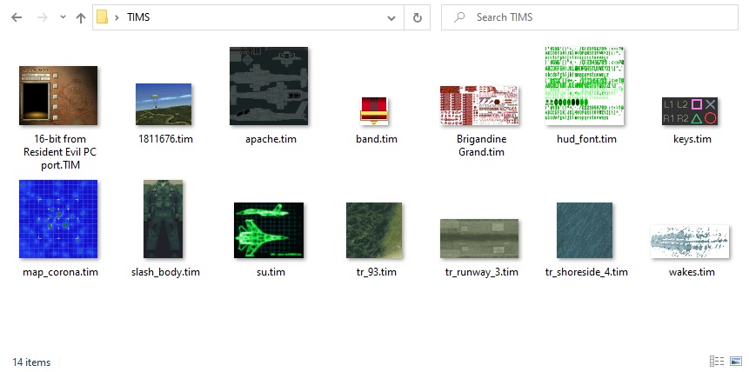Click the Forward navigation arrow

pyautogui.click(x=40, y=17)
